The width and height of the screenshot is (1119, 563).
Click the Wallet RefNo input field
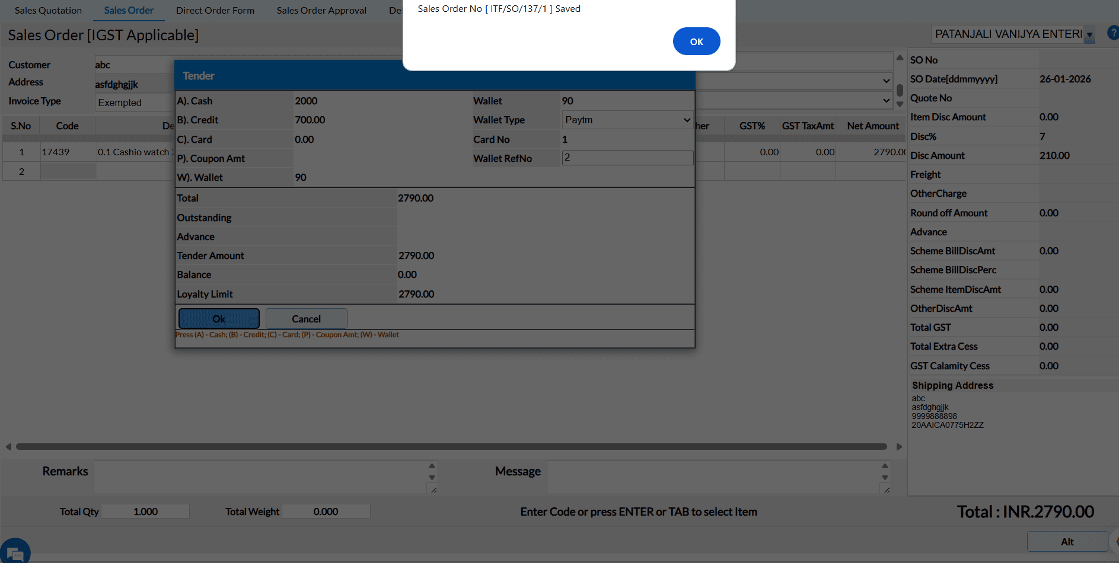point(627,158)
